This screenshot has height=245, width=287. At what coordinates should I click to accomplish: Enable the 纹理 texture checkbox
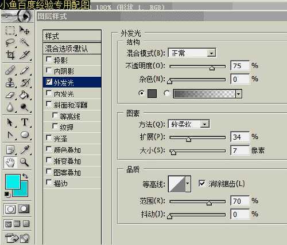click(x=55, y=127)
